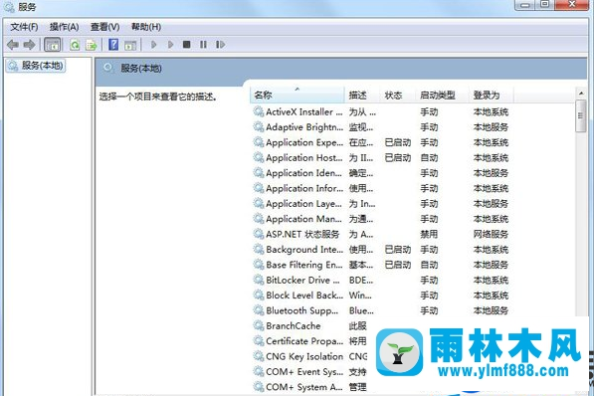The height and width of the screenshot is (396, 594).
Task: Click the Refresh toolbar icon
Action: [75, 45]
